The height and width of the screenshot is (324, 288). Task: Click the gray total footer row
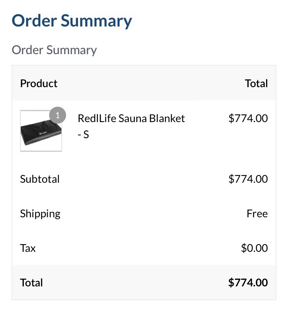tap(144, 282)
